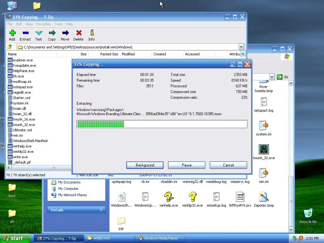Select the PIF folder in Explorer window
Screen dimensions: 324x243
121,224
